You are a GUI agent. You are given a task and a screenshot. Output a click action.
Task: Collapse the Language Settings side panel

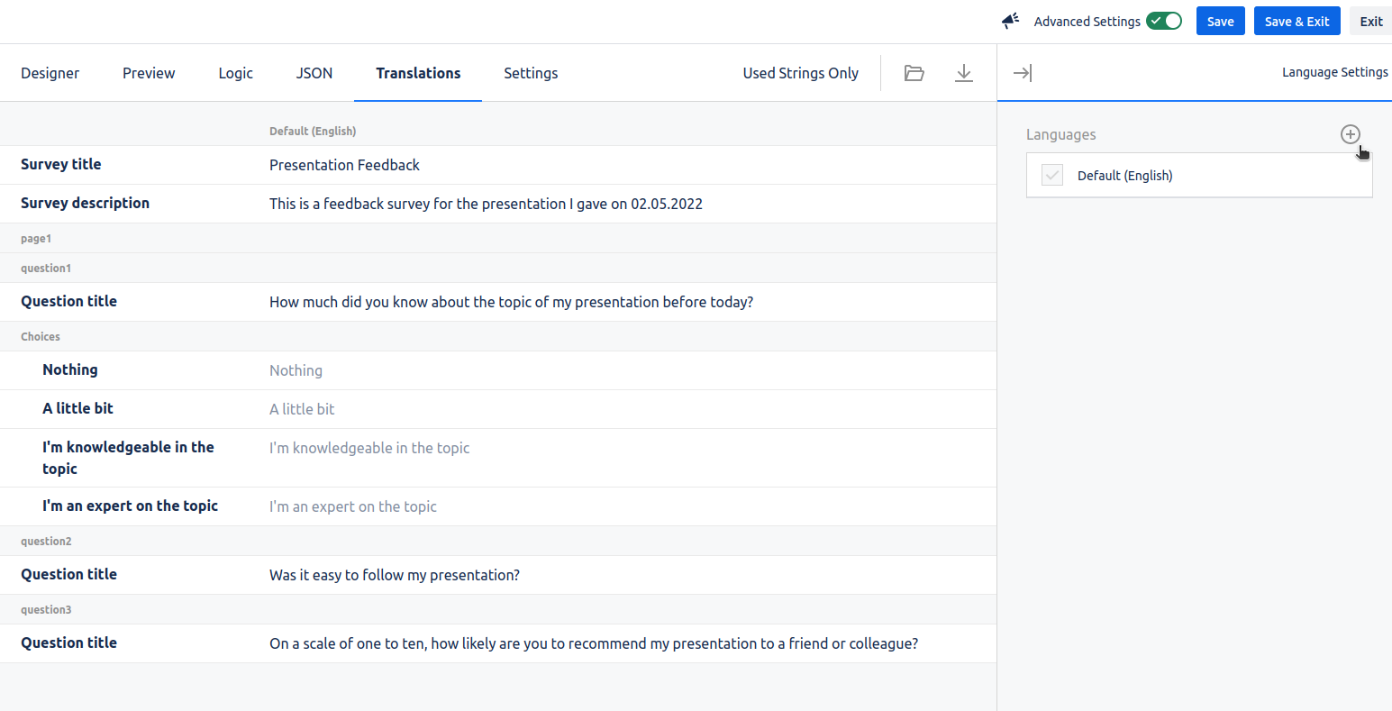[x=1022, y=73]
